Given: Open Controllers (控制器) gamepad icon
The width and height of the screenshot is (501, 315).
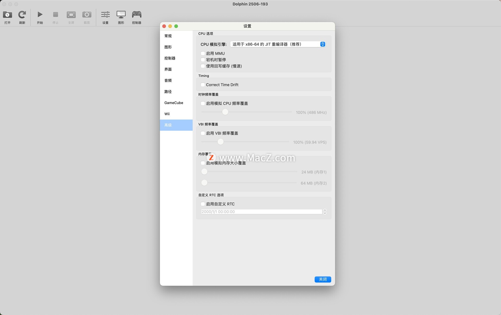Looking at the screenshot, I should [x=137, y=14].
